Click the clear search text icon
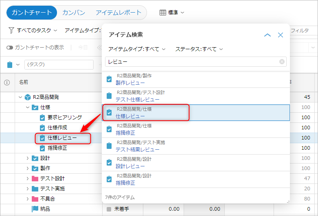Viewport: 318px width, 216px height. (x=282, y=62)
